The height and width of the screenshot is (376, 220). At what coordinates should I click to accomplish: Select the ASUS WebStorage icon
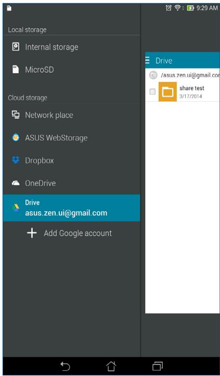pyautogui.click(x=16, y=138)
